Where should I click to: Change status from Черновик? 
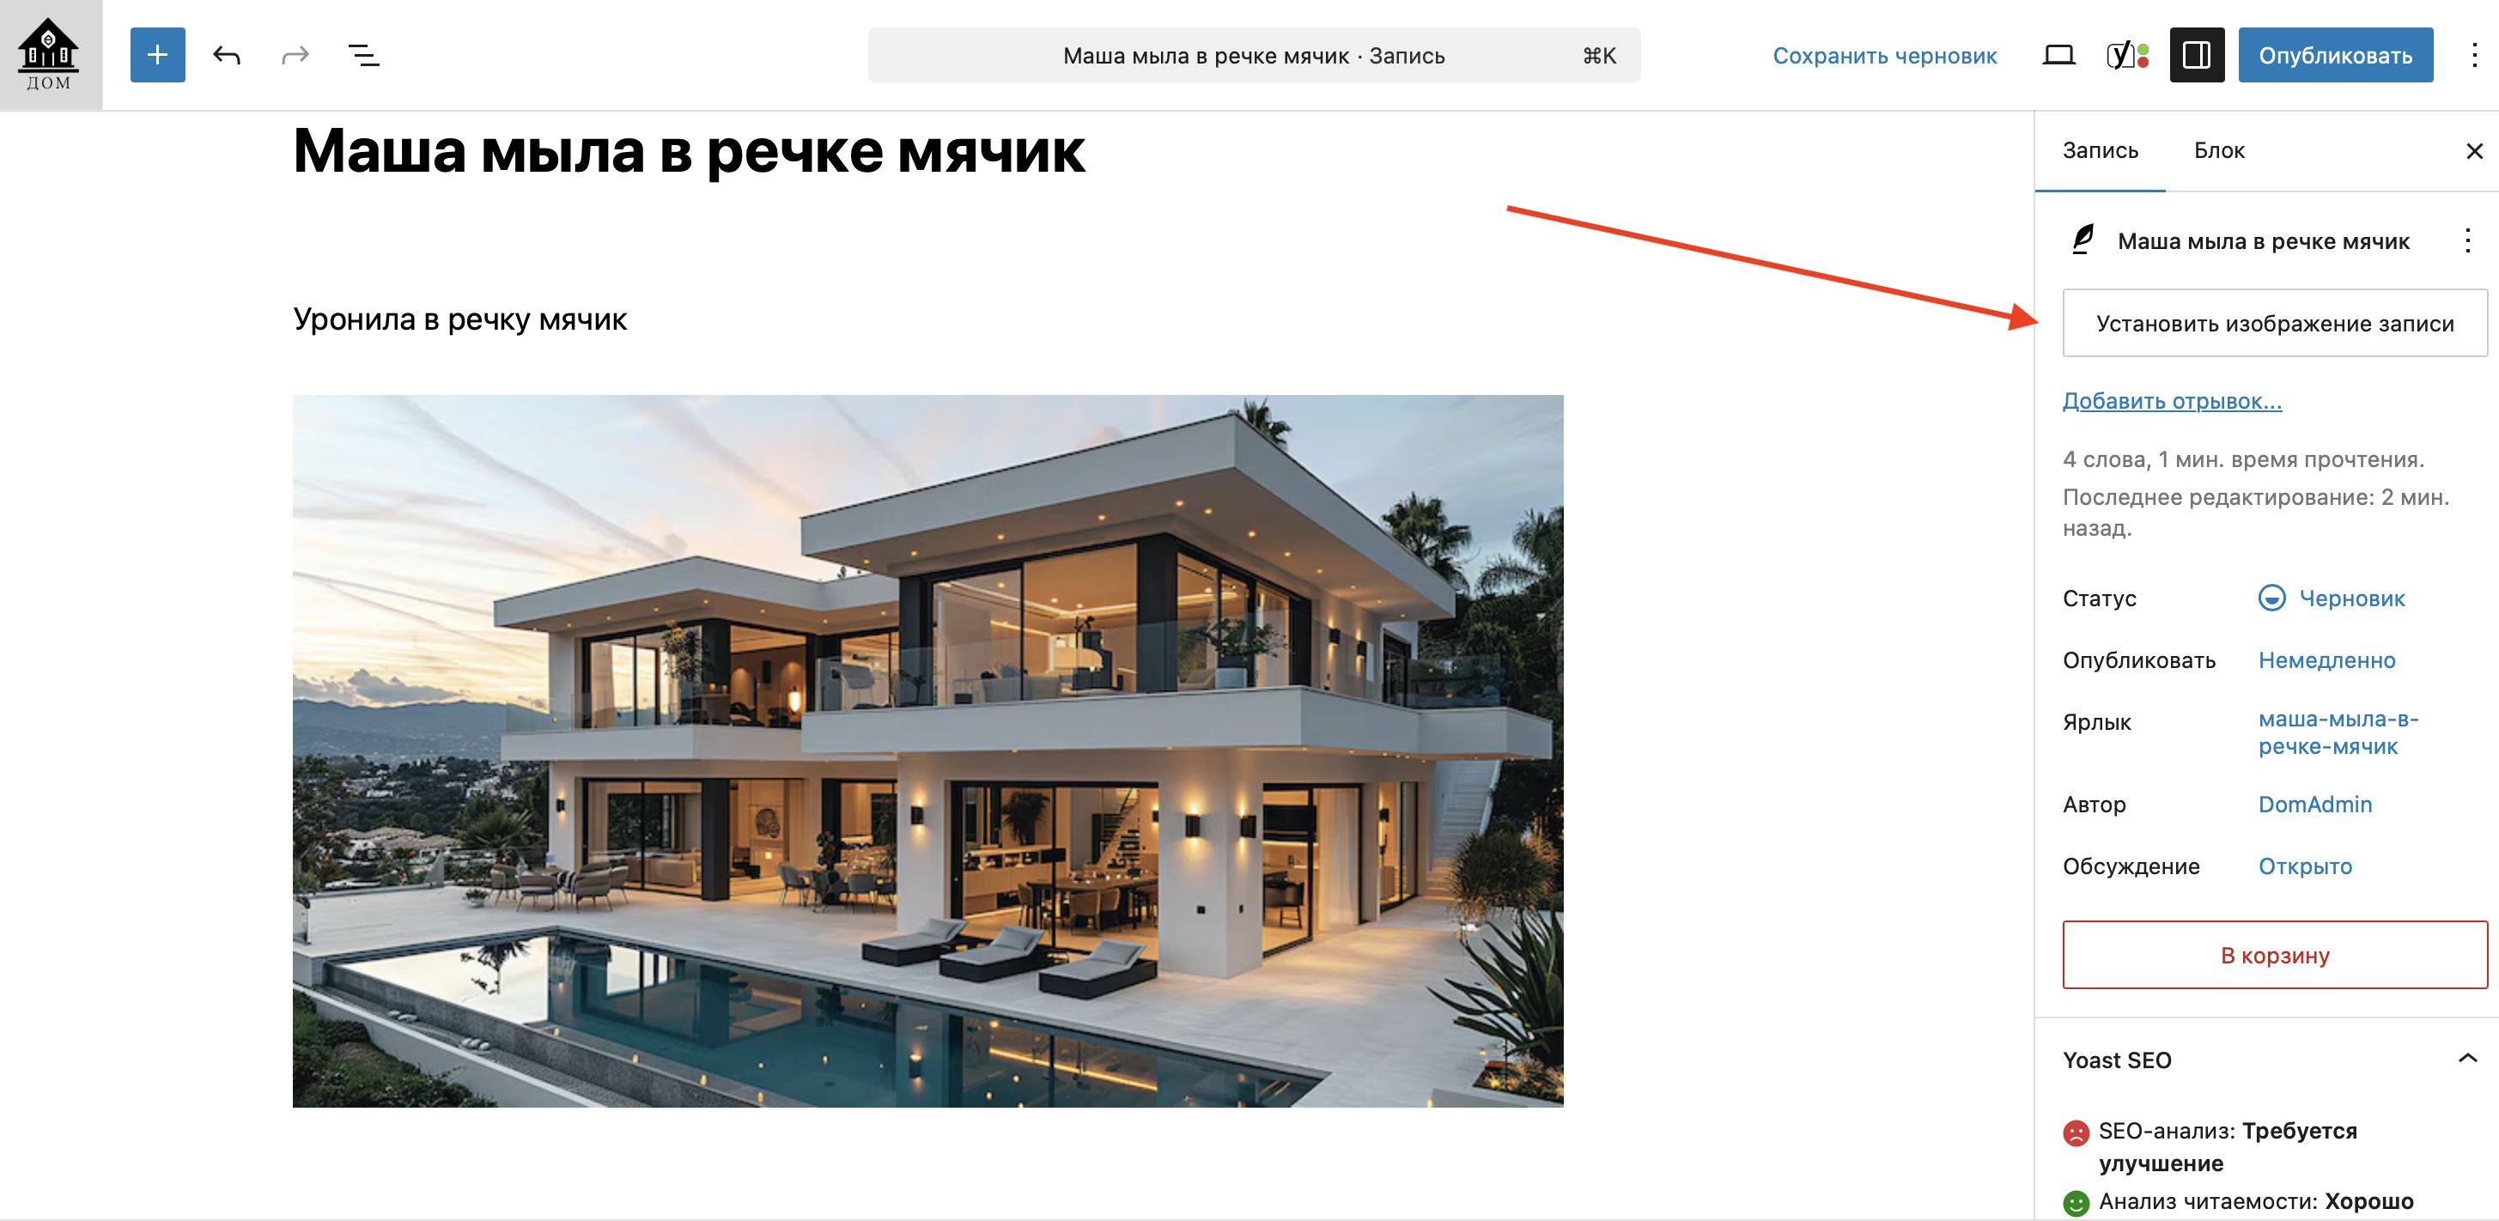2332,598
